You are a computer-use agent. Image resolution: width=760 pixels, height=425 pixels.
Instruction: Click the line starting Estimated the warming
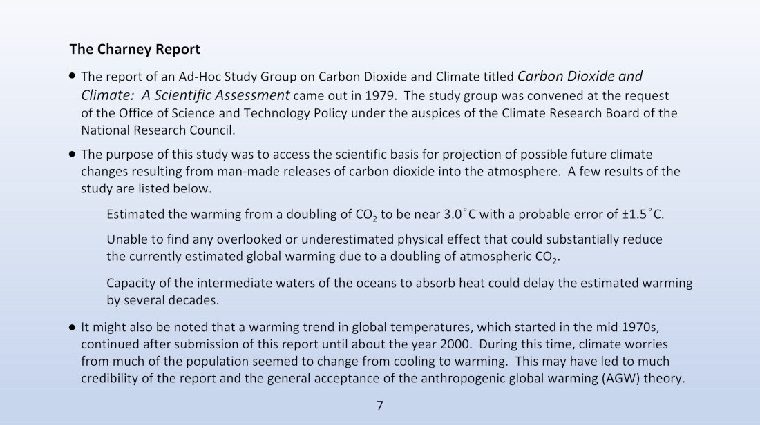pyautogui.click(x=386, y=215)
